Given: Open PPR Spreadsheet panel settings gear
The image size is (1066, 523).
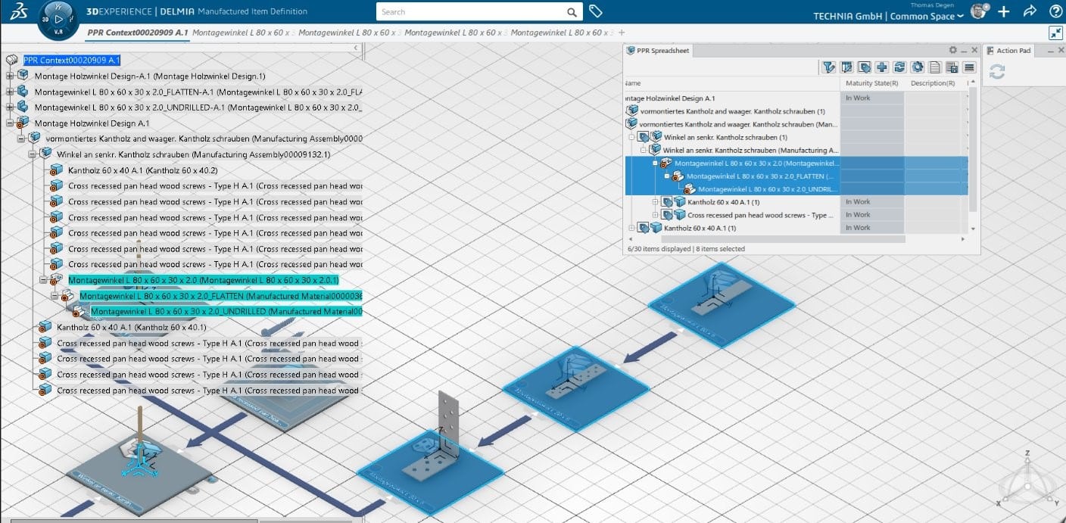Looking at the screenshot, I should point(953,50).
